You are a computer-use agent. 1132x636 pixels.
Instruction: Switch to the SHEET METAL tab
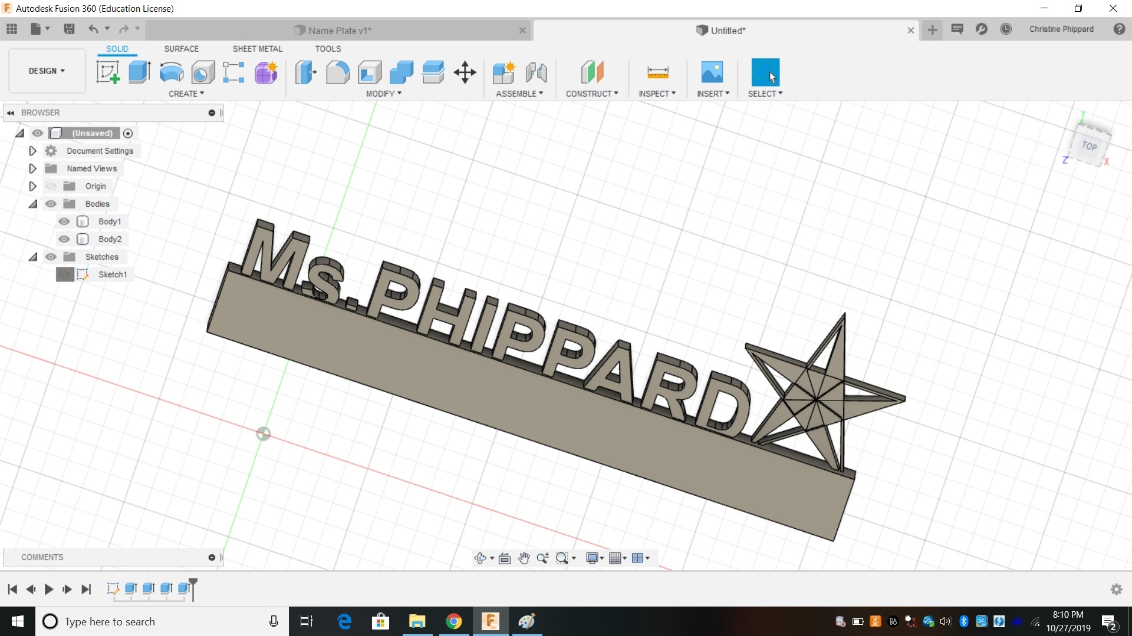point(258,49)
